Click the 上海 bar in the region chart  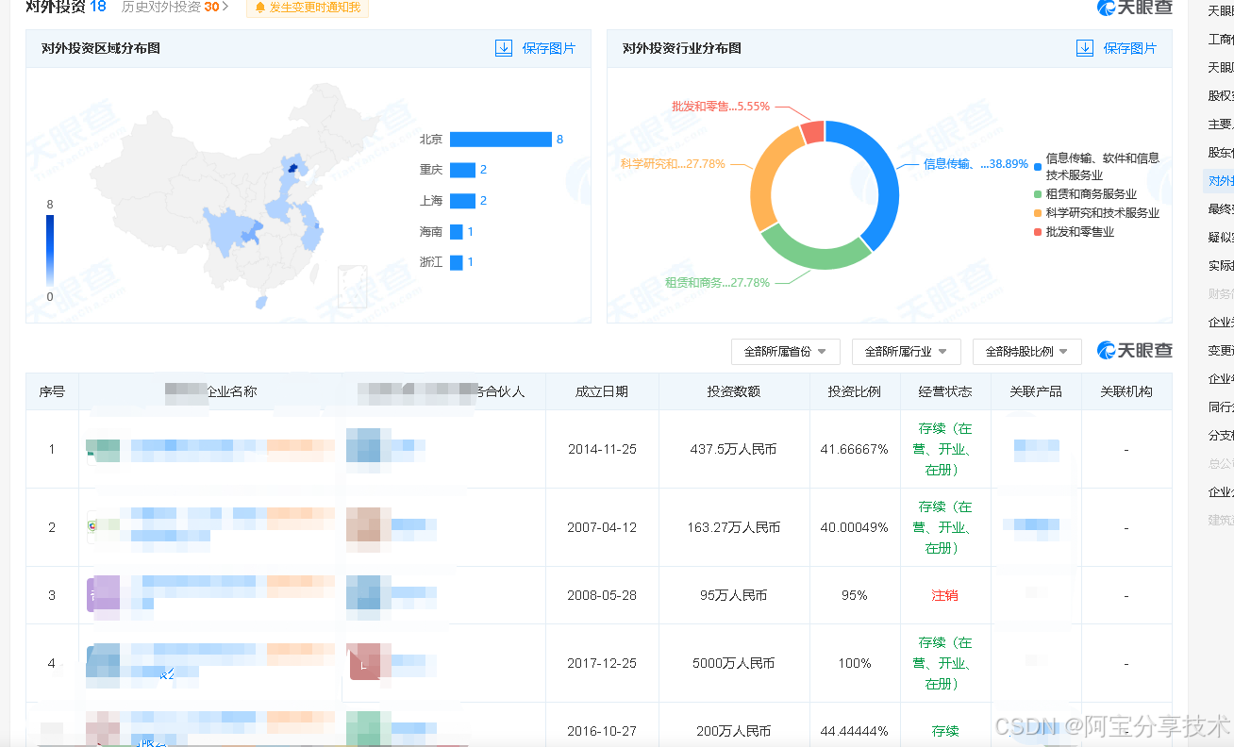click(x=462, y=201)
